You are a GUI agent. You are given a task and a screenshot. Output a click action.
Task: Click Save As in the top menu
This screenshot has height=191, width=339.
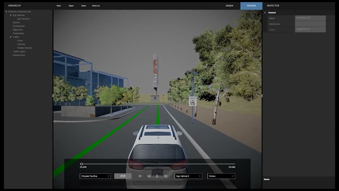[x=96, y=6]
